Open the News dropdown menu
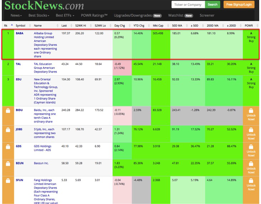261x204 pixels. coord(16,15)
